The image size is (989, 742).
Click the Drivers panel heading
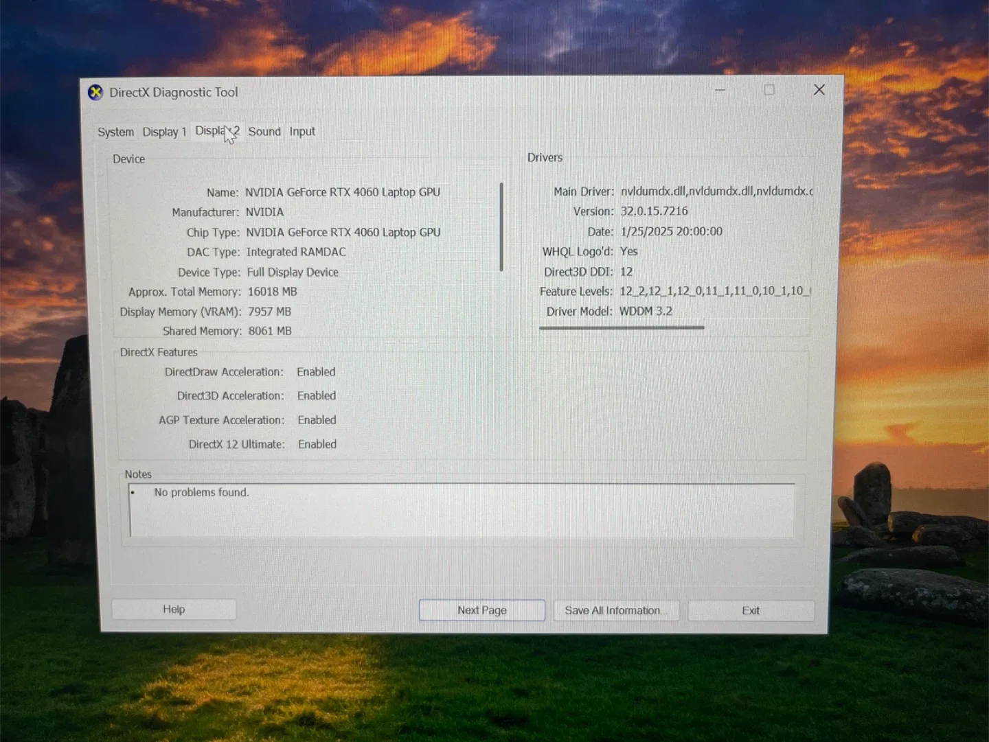tap(545, 157)
